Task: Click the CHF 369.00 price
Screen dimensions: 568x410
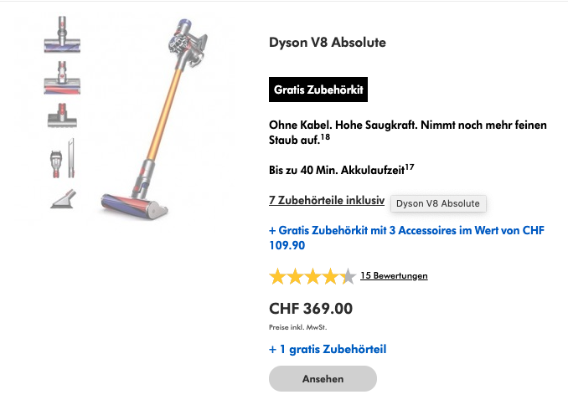Action: (x=311, y=308)
